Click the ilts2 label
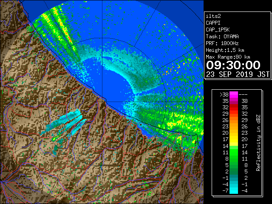 point(213,16)
